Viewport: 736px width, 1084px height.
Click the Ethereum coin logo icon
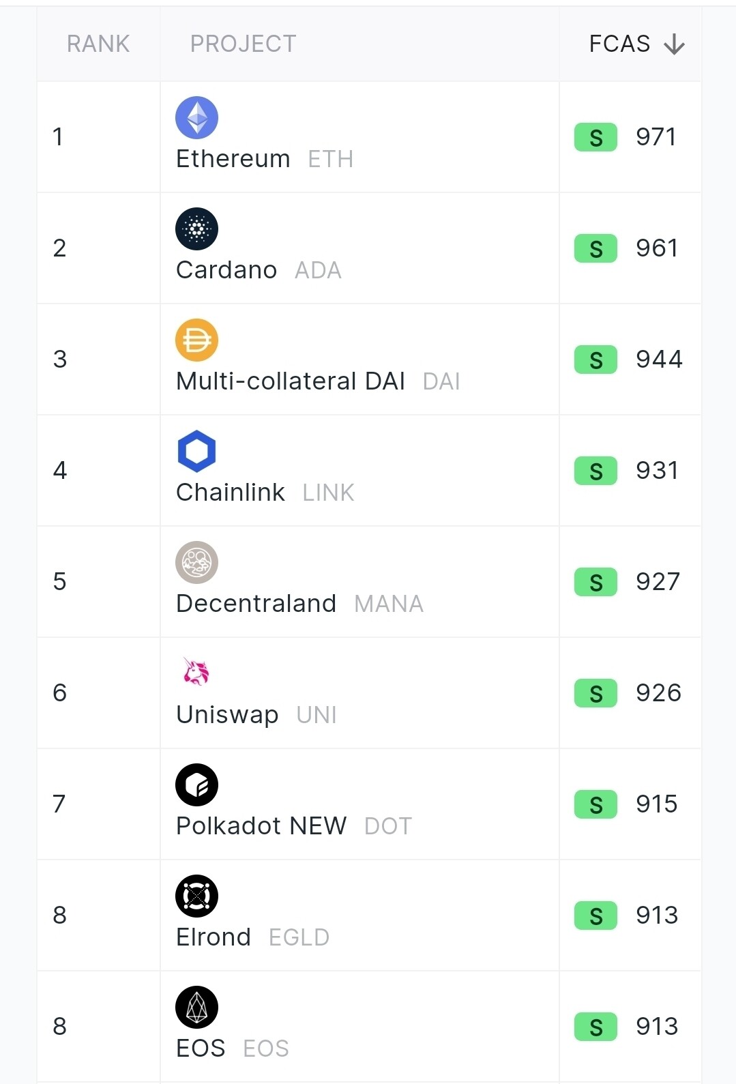(196, 117)
